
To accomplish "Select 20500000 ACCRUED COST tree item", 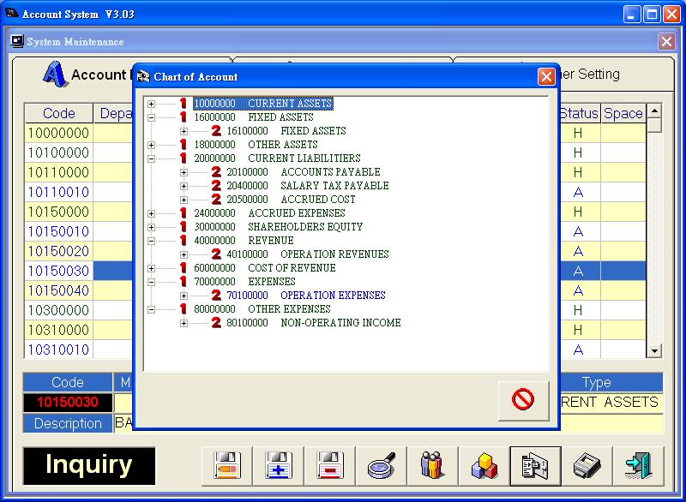I will (291, 200).
